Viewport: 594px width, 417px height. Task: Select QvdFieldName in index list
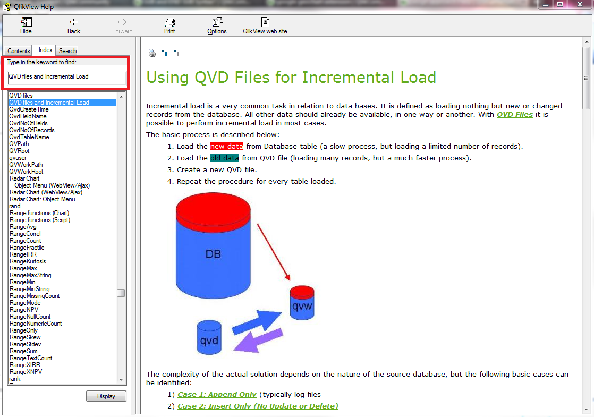click(28, 116)
